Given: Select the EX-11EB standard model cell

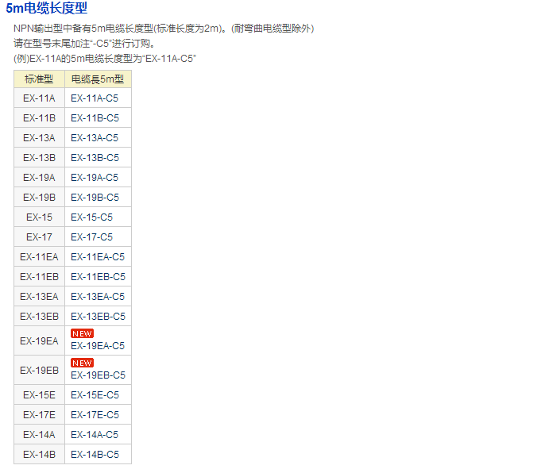Looking at the screenshot, I should pyautogui.click(x=39, y=277).
